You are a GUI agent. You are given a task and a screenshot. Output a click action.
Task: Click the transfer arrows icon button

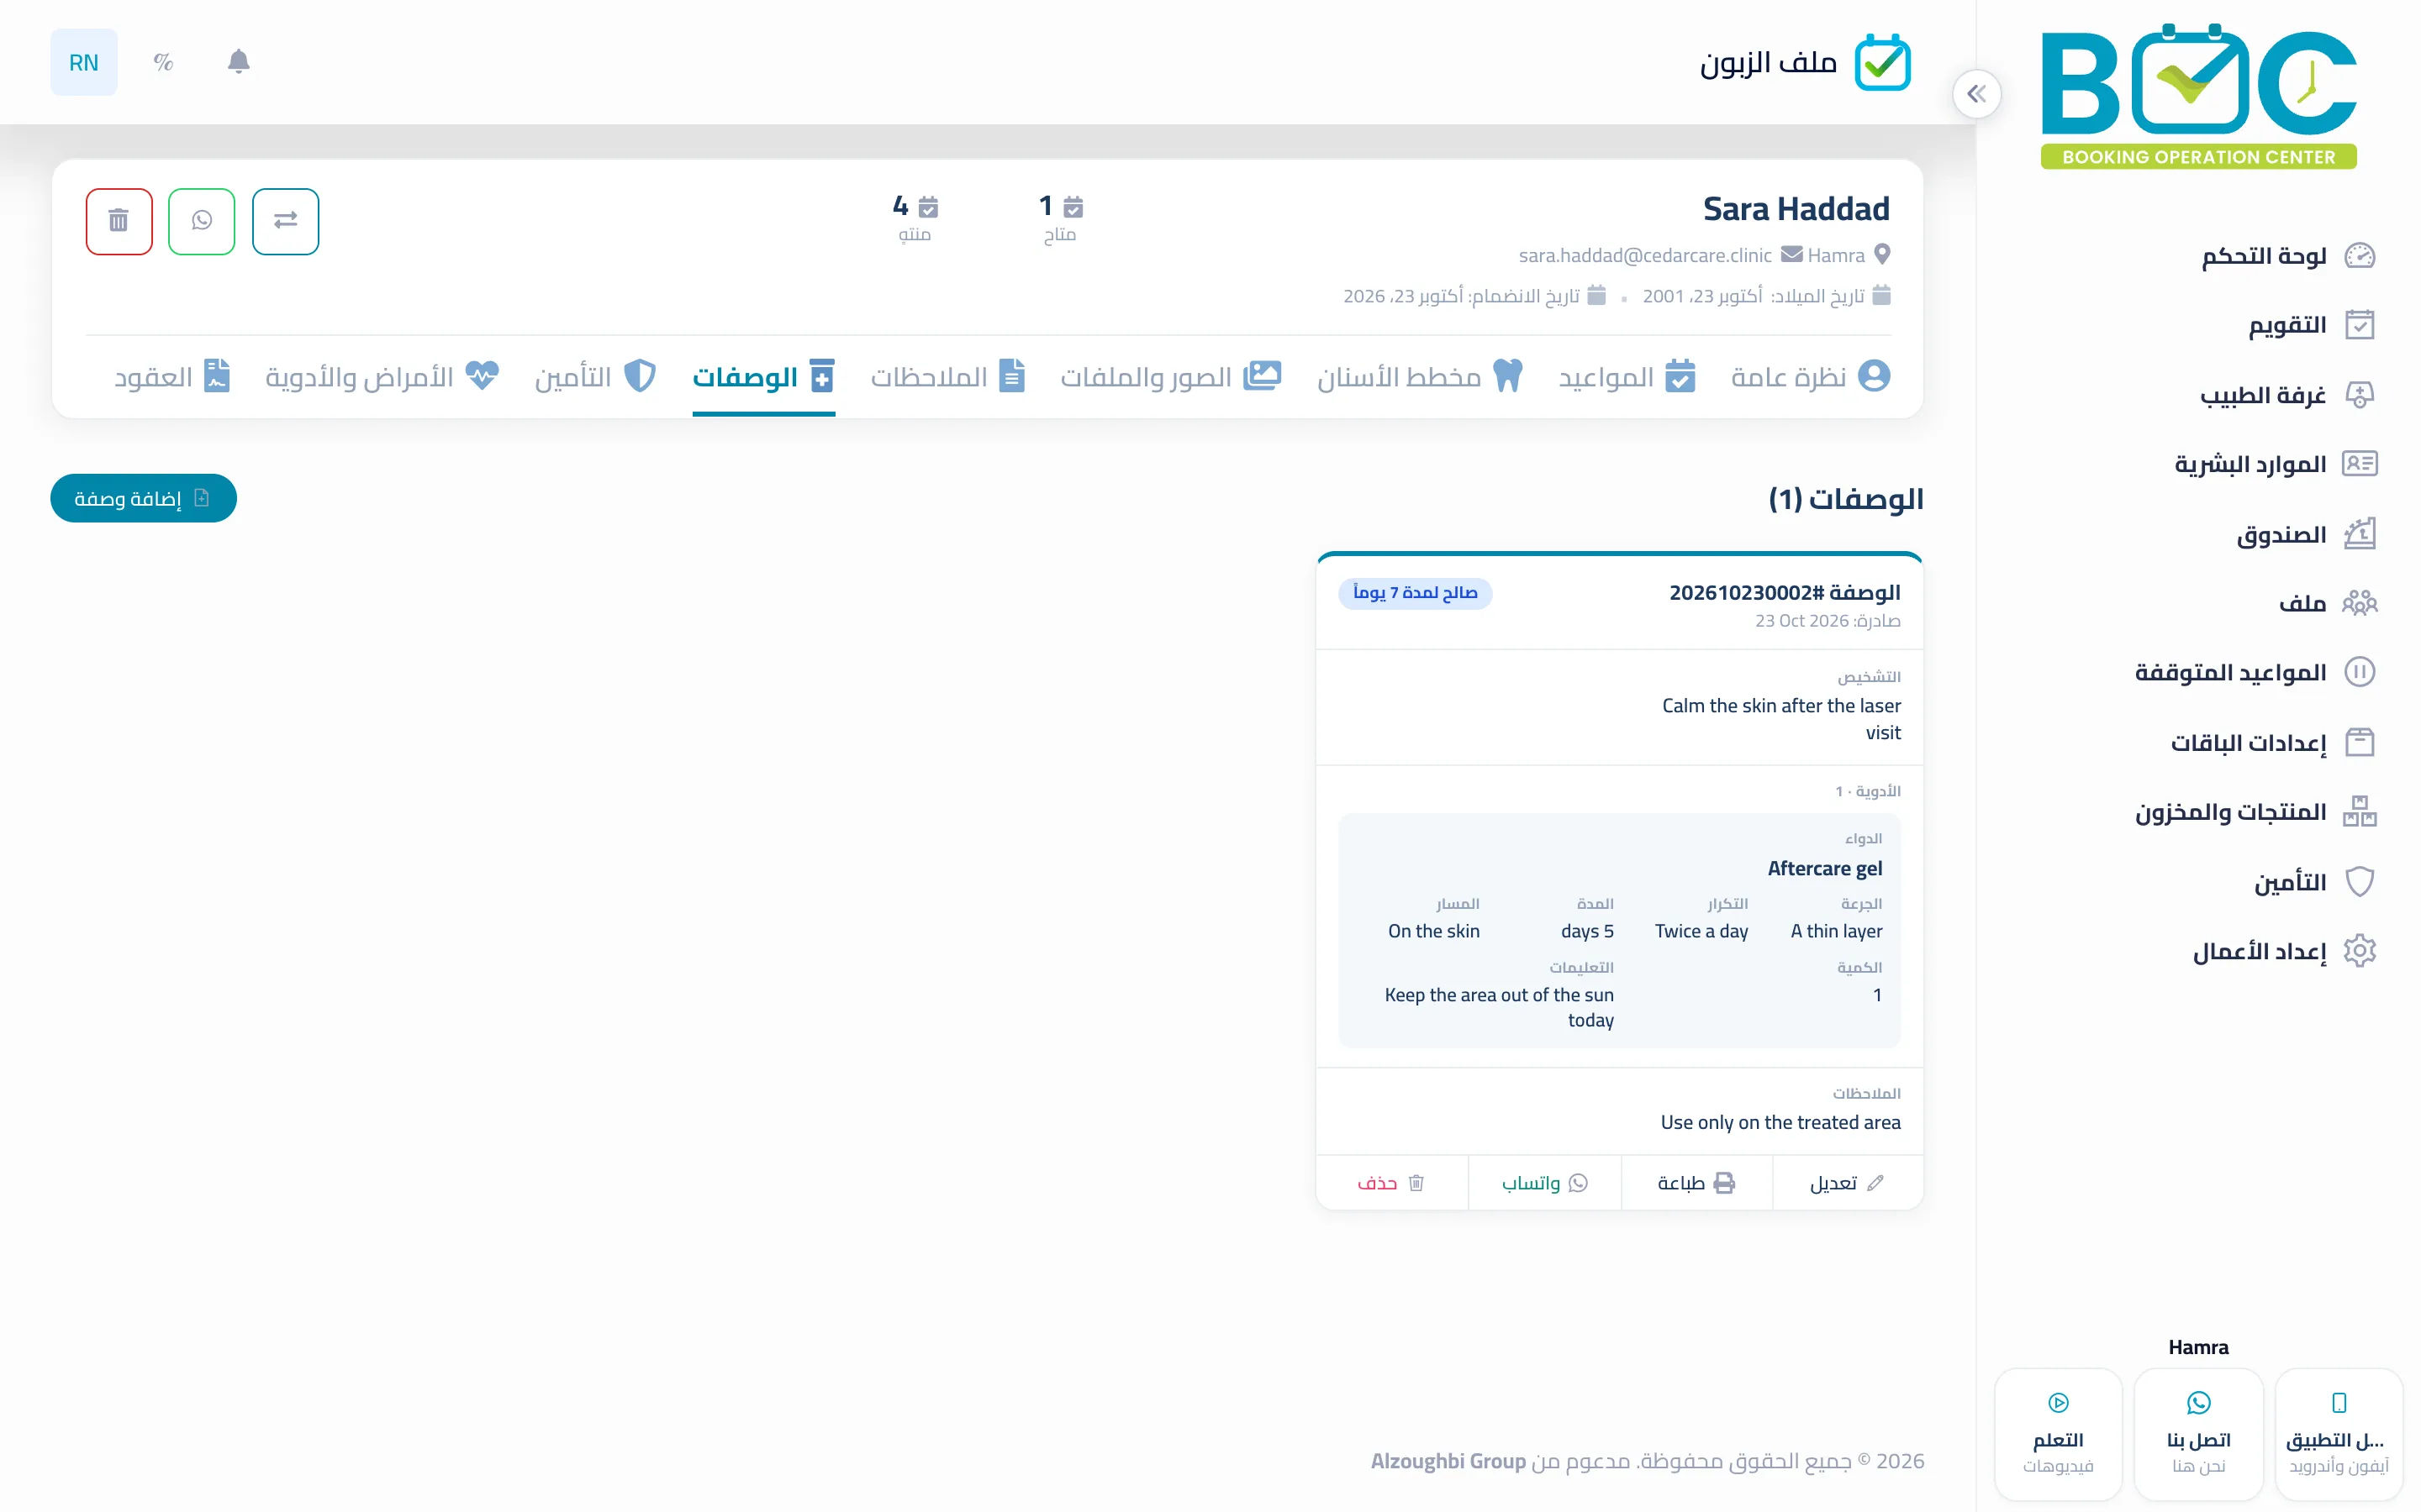(x=285, y=221)
